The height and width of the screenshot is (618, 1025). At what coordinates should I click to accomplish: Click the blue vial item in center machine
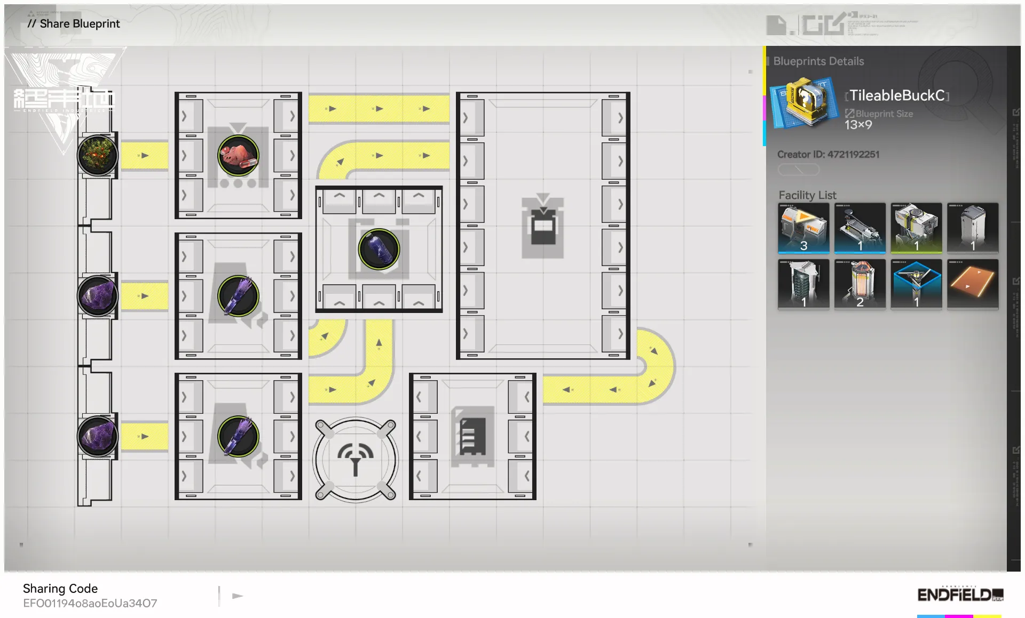379,249
